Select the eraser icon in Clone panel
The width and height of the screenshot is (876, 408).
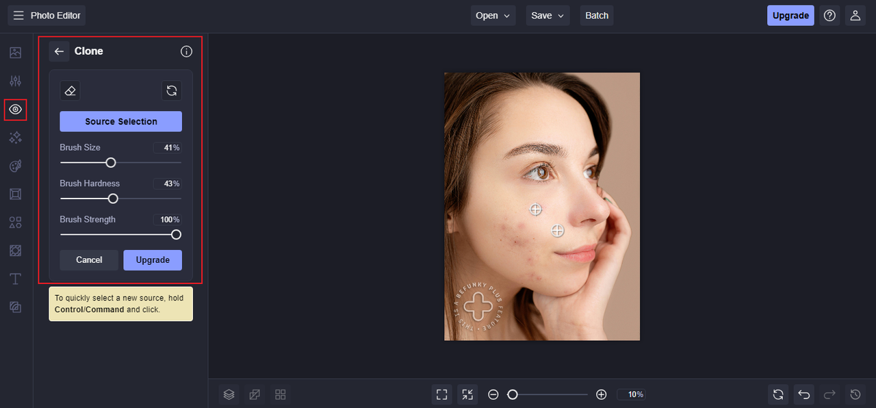[70, 90]
